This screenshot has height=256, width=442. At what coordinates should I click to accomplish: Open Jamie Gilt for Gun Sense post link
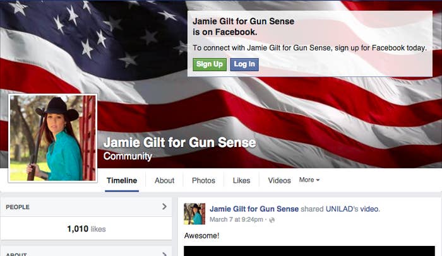coord(254,209)
